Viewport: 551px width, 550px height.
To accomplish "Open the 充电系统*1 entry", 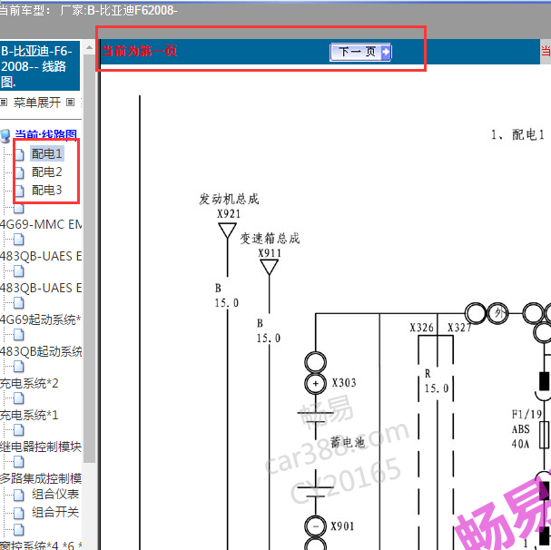I will point(29,415).
